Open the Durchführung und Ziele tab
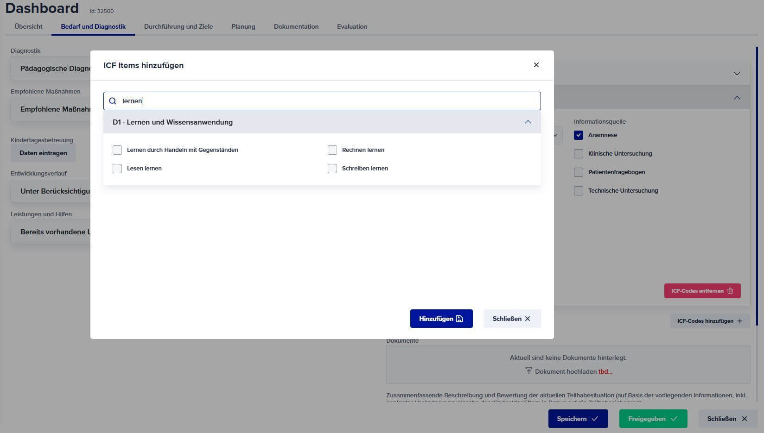 point(178,26)
